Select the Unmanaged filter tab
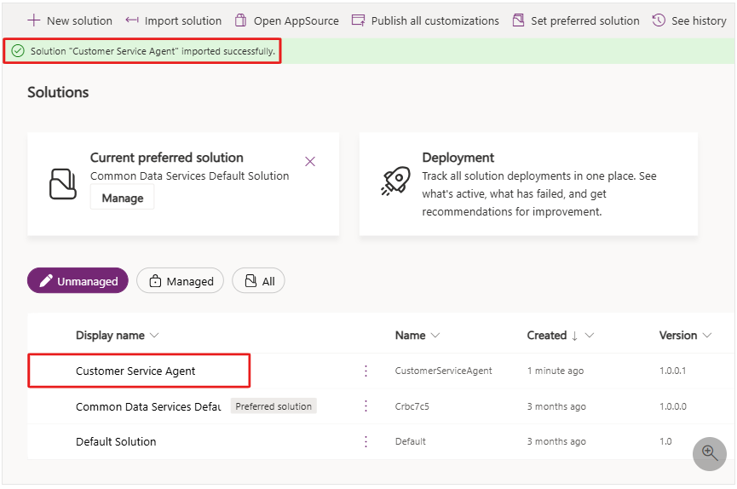The height and width of the screenshot is (489, 737). coord(78,280)
